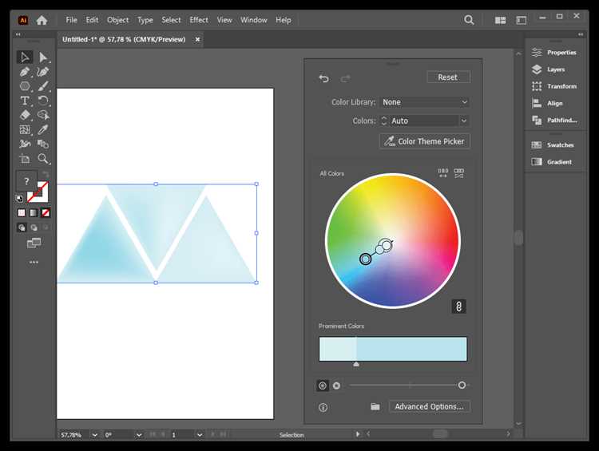Select the Eraser tool
Screen dimensions: 599x451
[x=25, y=115]
